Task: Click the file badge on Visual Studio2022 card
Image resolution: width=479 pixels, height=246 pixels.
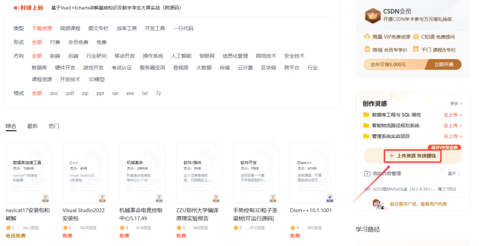Action: (x=102, y=198)
